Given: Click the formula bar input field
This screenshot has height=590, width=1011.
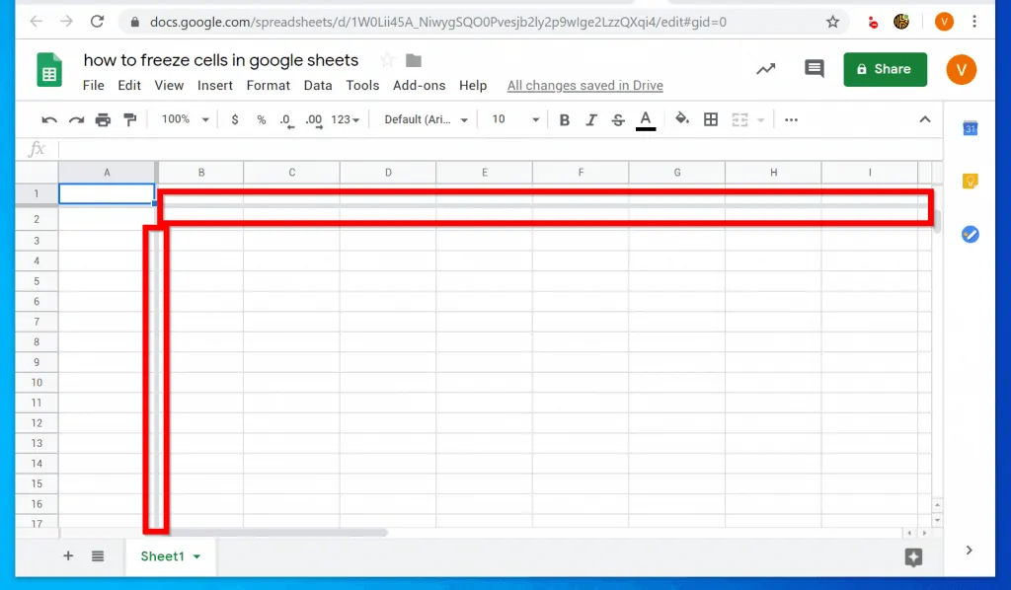Looking at the screenshot, I should click(x=494, y=149).
